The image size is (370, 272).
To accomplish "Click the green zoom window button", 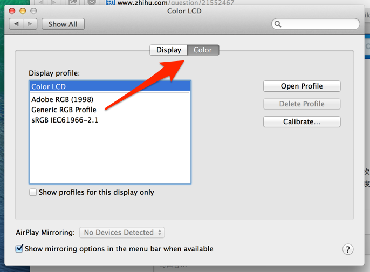I will pyautogui.click(x=33, y=11).
